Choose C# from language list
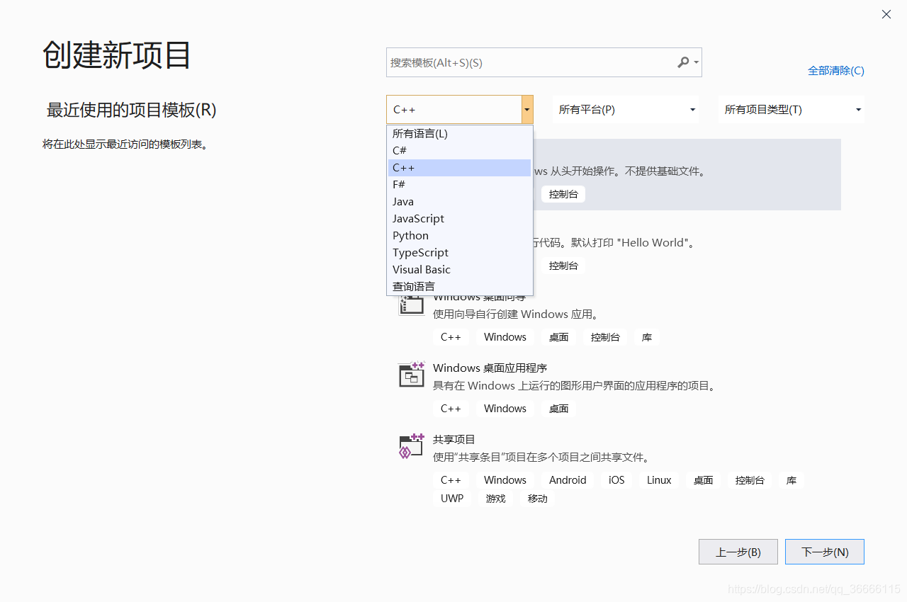This screenshot has height=602, width=907. click(460, 151)
